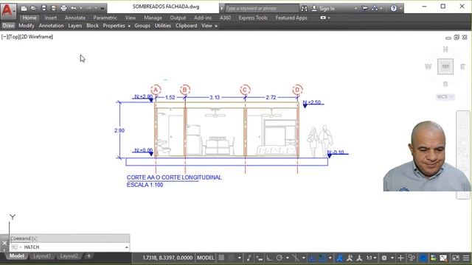Viewport: 472px width, 265px height.
Task: Open the Express Tools ribbon tab
Action: tap(253, 18)
